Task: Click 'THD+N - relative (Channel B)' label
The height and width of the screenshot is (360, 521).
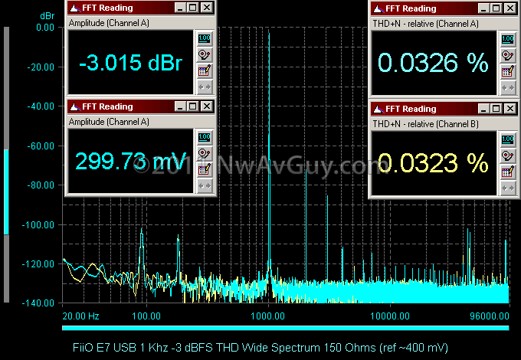Action: pos(426,124)
